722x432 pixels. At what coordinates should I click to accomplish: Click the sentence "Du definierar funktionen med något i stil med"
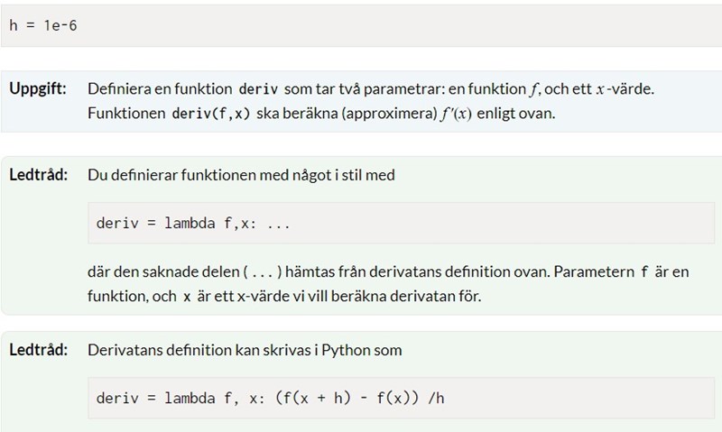coord(241,175)
